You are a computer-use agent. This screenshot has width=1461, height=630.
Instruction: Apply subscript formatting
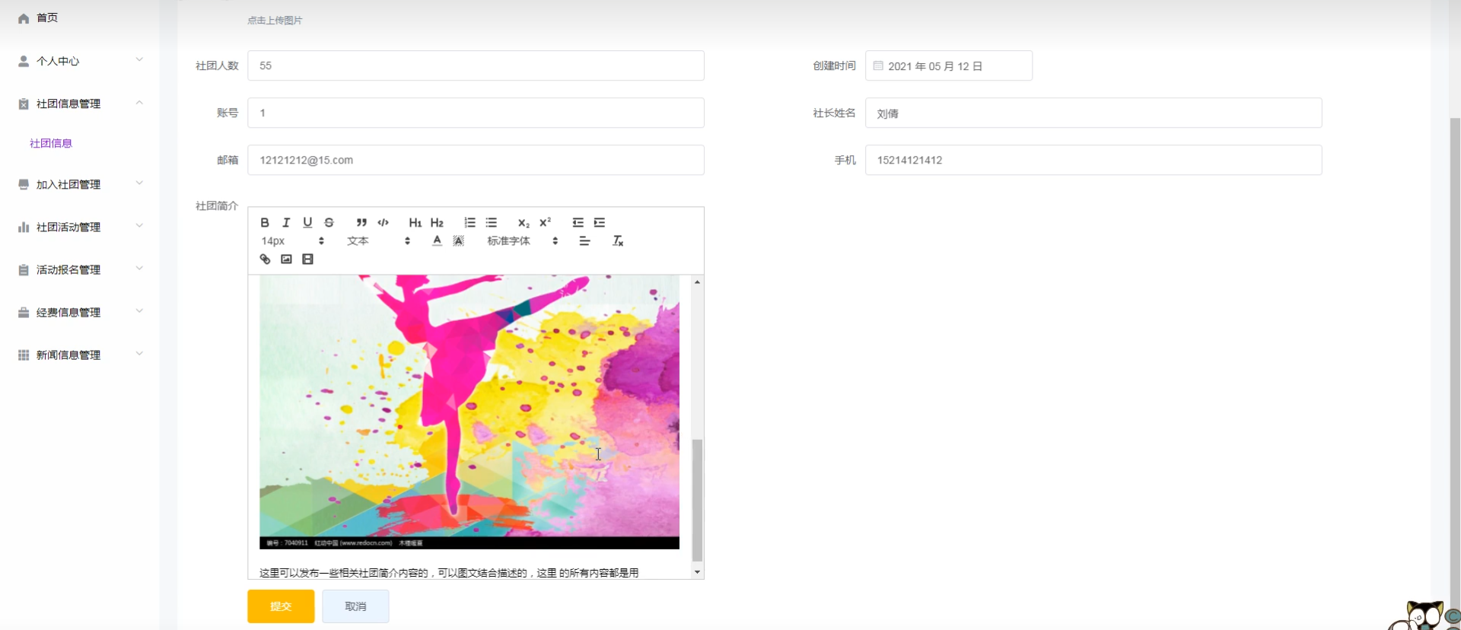pos(524,222)
